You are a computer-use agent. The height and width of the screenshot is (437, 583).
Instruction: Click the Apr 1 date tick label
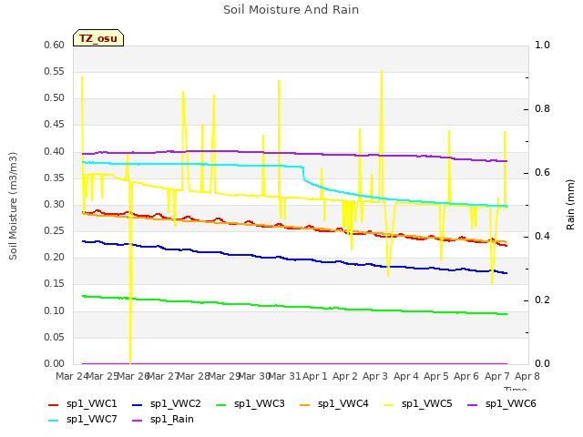(314, 376)
